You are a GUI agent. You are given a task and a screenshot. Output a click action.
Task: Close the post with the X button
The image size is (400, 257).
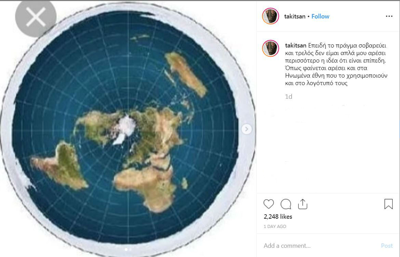point(36,17)
